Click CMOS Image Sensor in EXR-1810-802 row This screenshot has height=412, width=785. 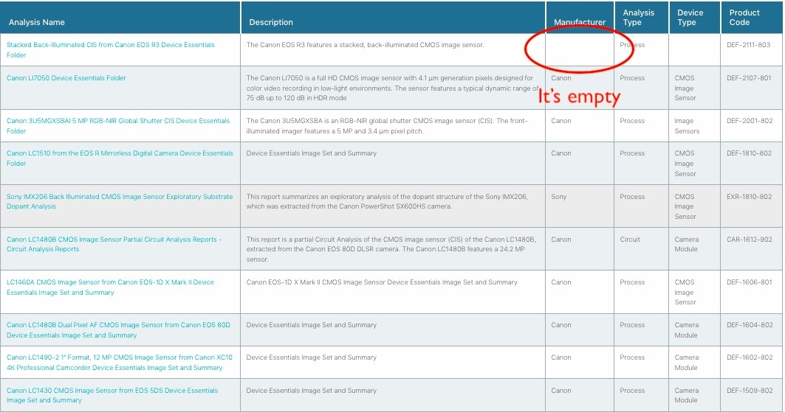point(685,206)
